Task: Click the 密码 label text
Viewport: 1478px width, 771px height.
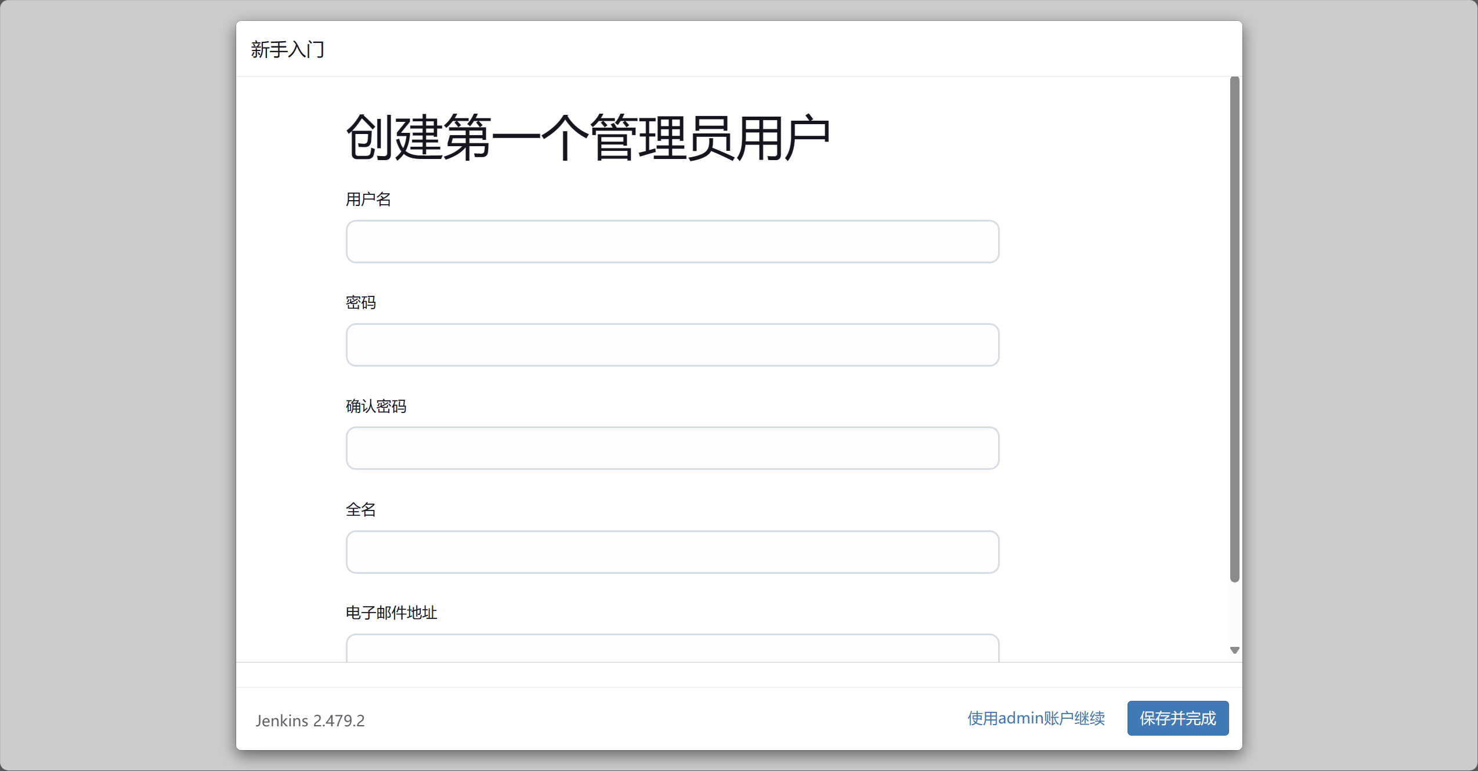Action: coord(360,303)
